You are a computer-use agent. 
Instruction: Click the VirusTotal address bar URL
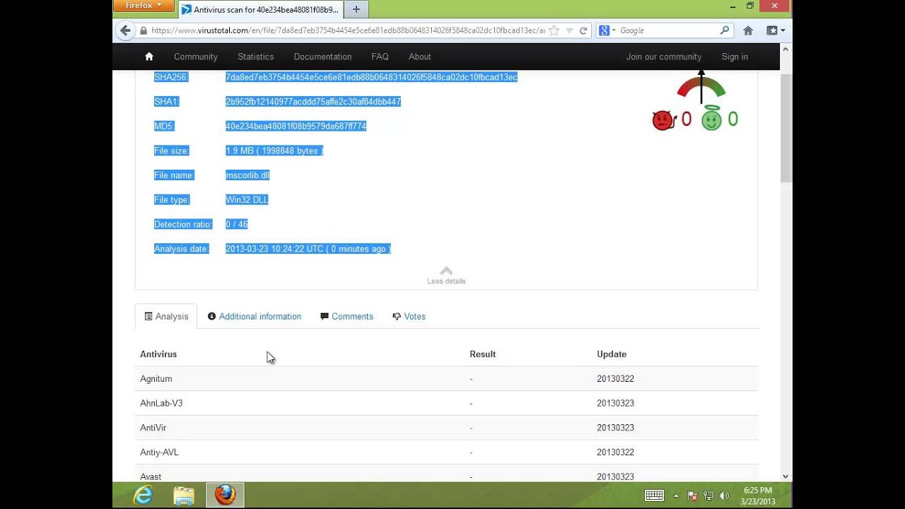tap(348, 30)
